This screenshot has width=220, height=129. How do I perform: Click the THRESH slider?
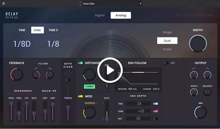tap(68, 112)
